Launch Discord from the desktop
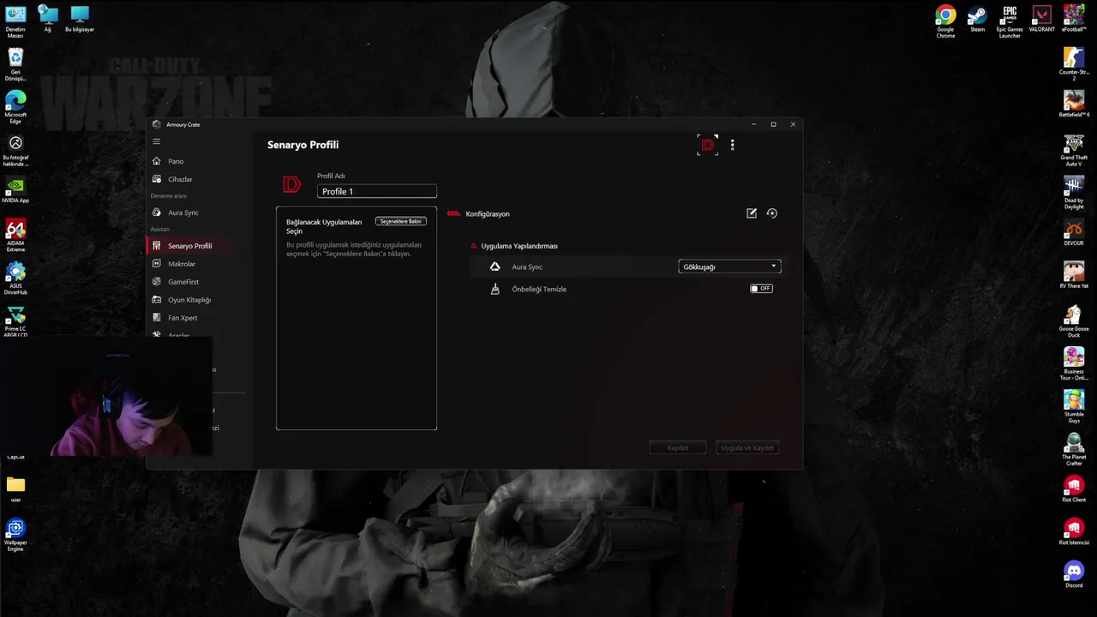 [x=1074, y=576]
